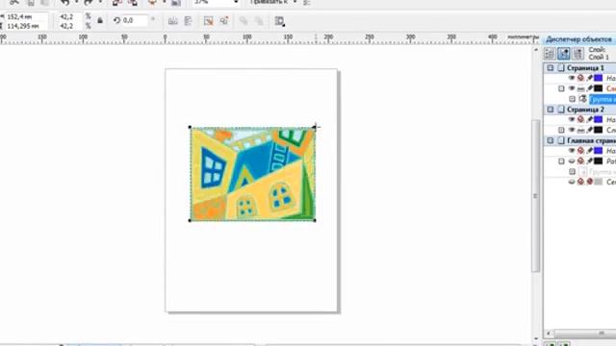Image resolution: width=616 pixels, height=346 pixels.
Task: Toggle visibility eye of Страница 2 black layer
Action: coord(572,130)
